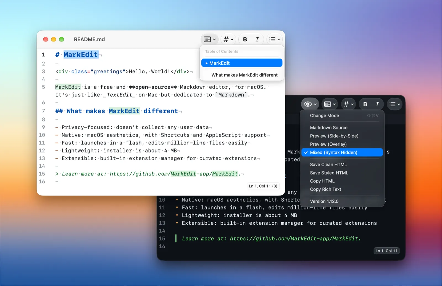Expand chevron beside dark window hash icon

pos(352,104)
